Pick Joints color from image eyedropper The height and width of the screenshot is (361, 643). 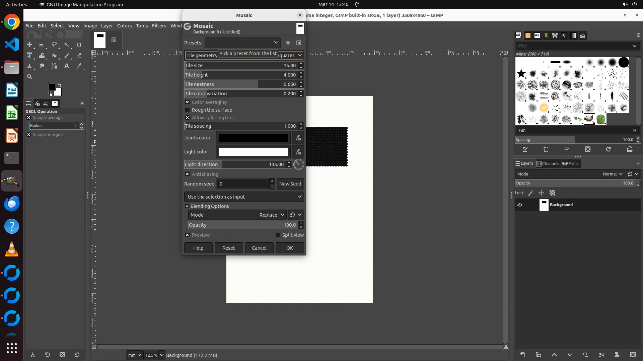(298, 138)
